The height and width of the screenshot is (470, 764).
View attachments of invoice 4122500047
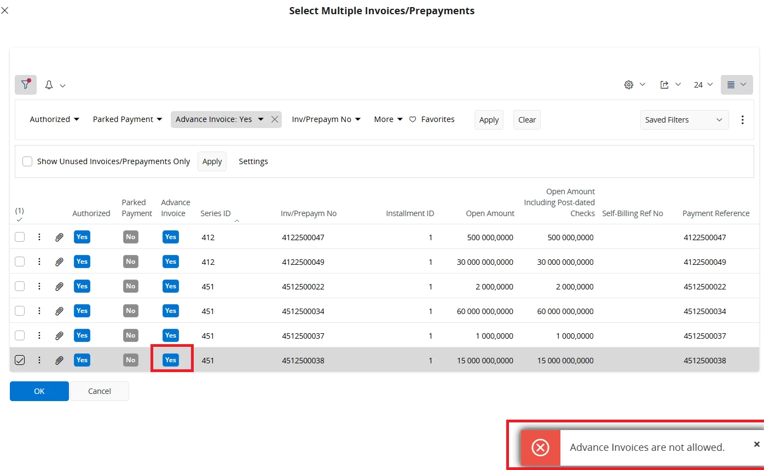coord(59,237)
